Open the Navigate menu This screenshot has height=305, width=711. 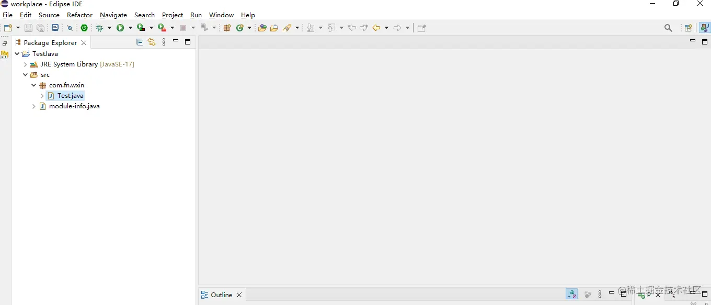[113, 15]
